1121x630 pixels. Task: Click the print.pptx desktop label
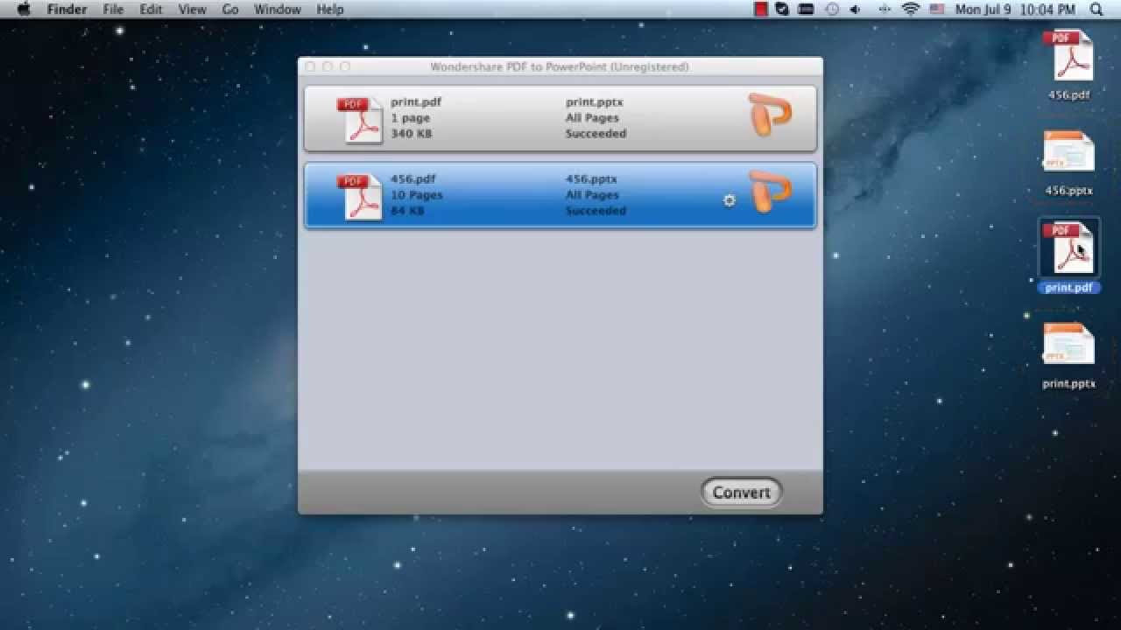click(1068, 383)
